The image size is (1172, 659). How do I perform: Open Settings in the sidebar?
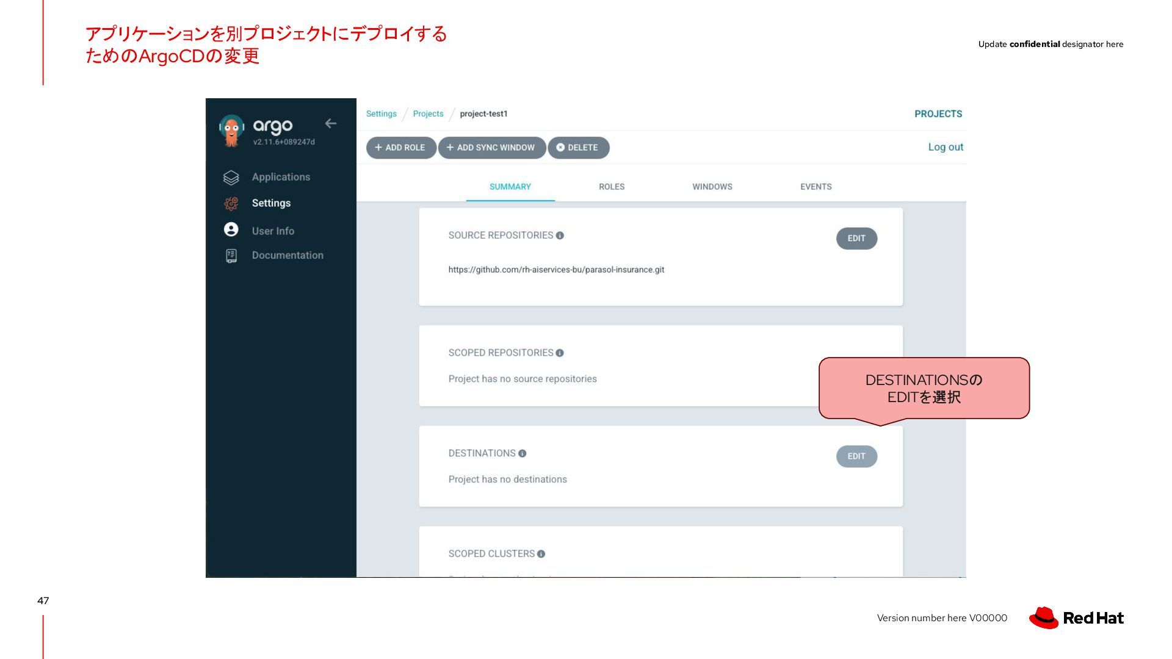[271, 203]
